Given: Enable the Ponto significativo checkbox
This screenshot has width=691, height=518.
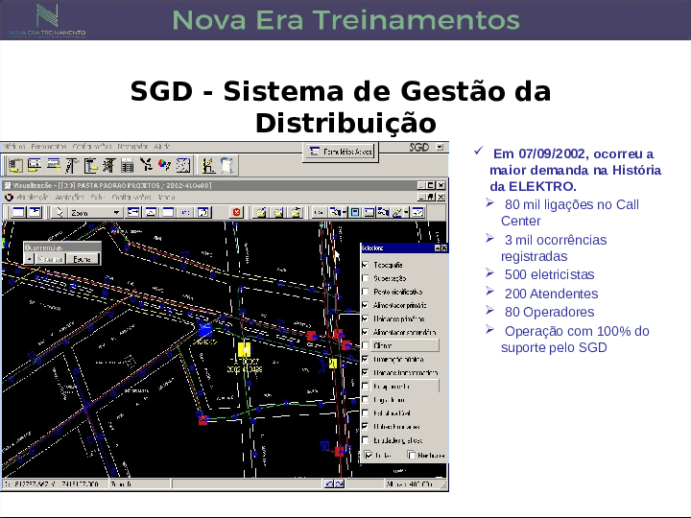Looking at the screenshot, I should pyautogui.click(x=365, y=292).
